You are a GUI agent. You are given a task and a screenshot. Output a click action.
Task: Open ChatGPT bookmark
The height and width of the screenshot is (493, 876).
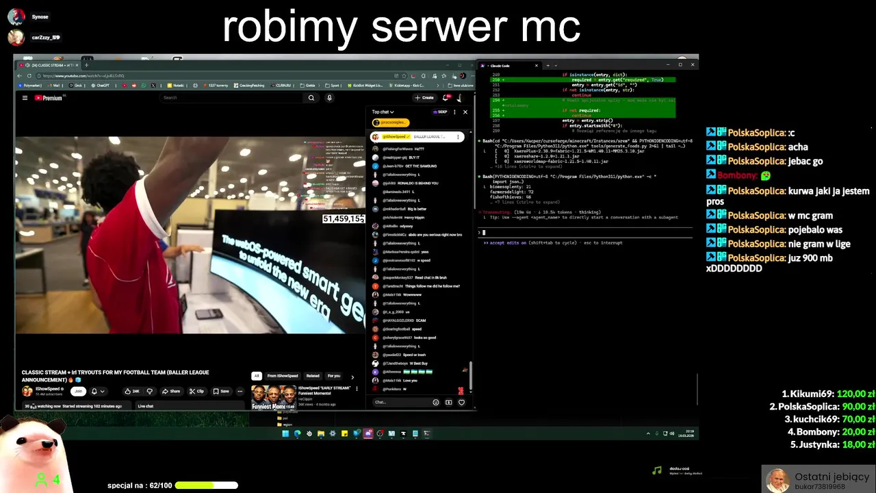[x=100, y=86]
